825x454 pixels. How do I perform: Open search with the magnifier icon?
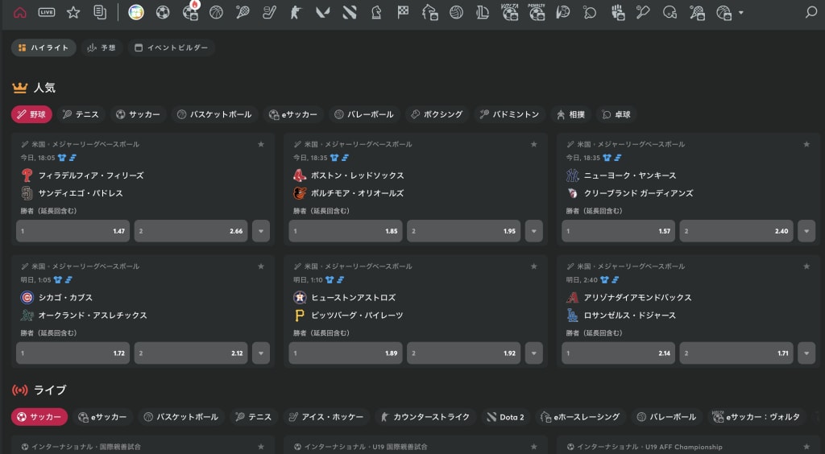[x=811, y=12]
